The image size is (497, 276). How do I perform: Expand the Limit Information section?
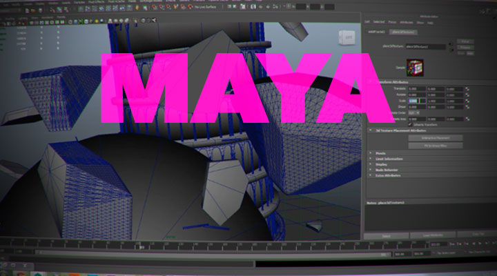370,159
